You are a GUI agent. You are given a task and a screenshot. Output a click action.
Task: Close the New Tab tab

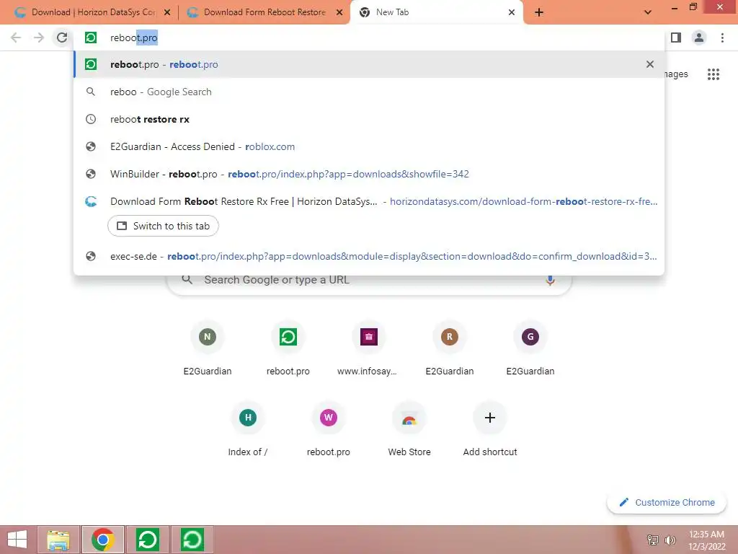pyautogui.click(x=512, y=12)
